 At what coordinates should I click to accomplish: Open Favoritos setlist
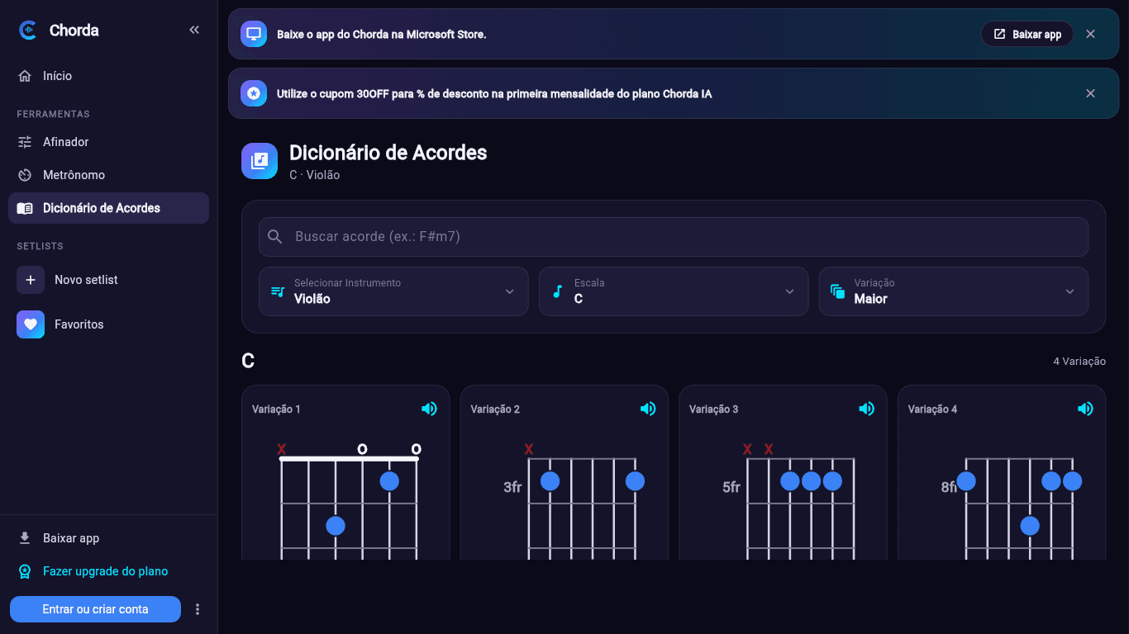coord(108,324)
